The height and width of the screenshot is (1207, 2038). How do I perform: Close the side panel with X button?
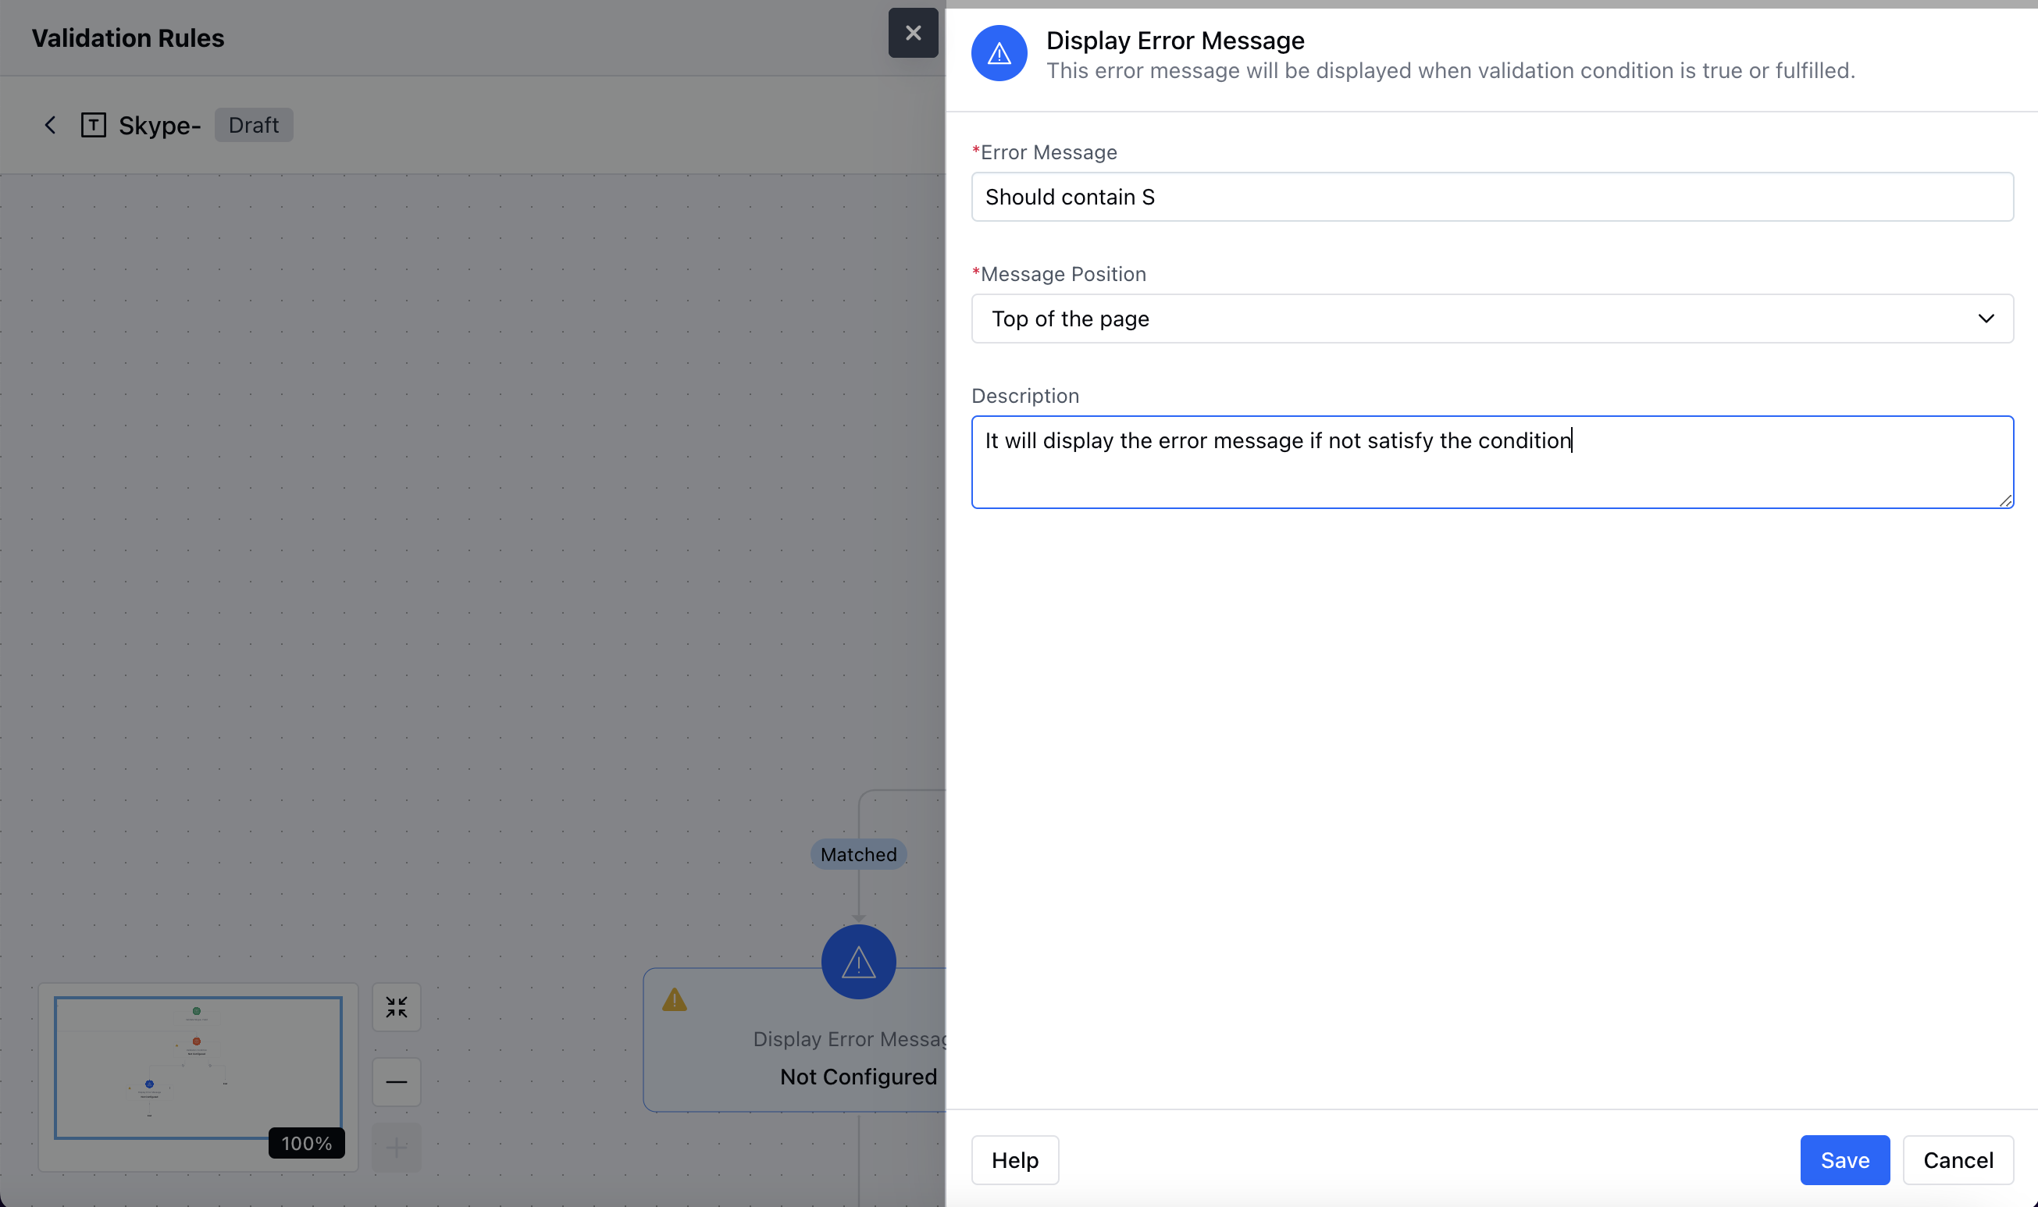(x=913, y=33)
